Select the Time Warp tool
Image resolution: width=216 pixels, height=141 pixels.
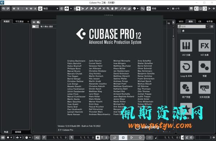(117, 9)
